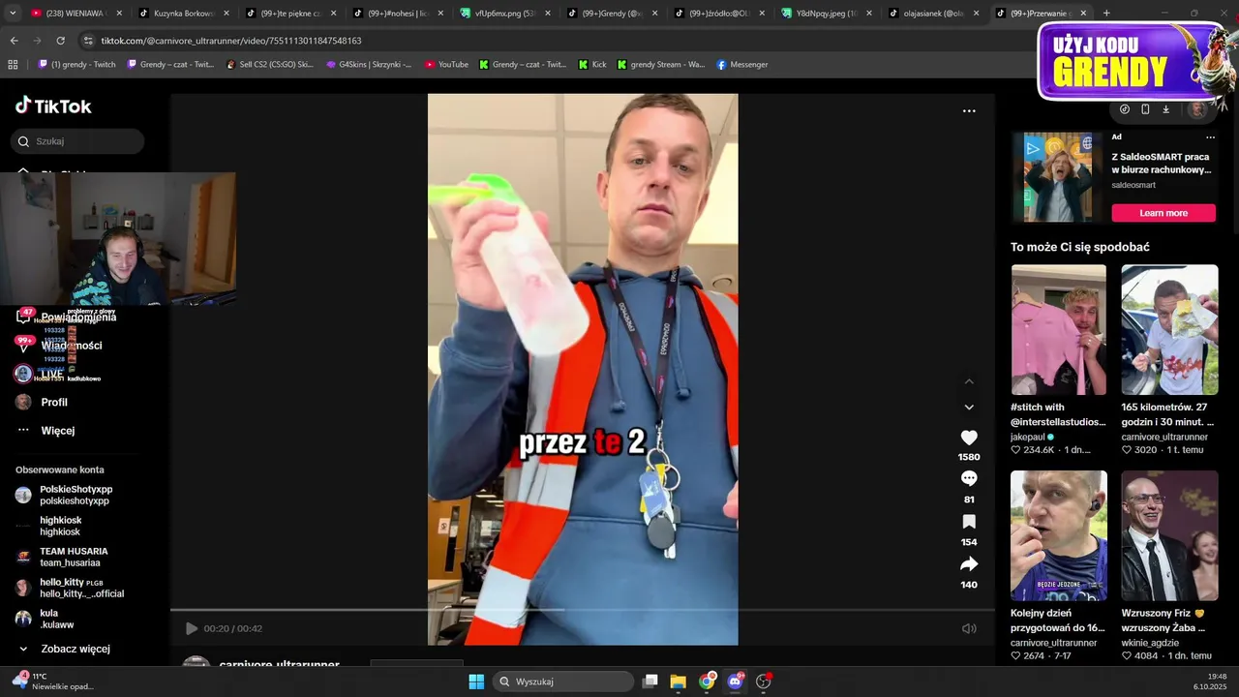
Task: Open a new browser tab
Action: click(x=1106, y=14)
